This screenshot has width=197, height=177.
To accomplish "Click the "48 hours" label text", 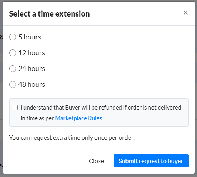I will click(32, 84).
